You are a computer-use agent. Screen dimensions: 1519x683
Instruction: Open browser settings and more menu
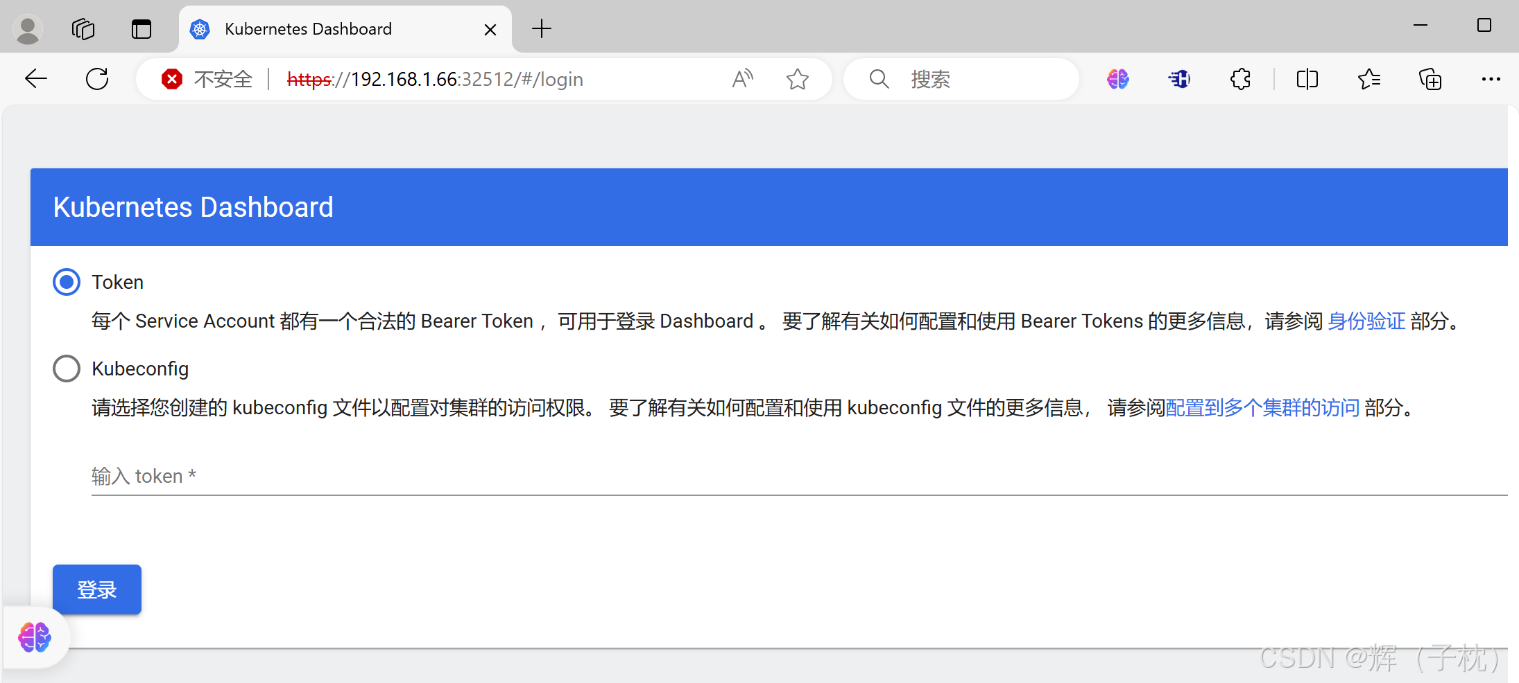pyautogui.click(x=1491, y=79)
